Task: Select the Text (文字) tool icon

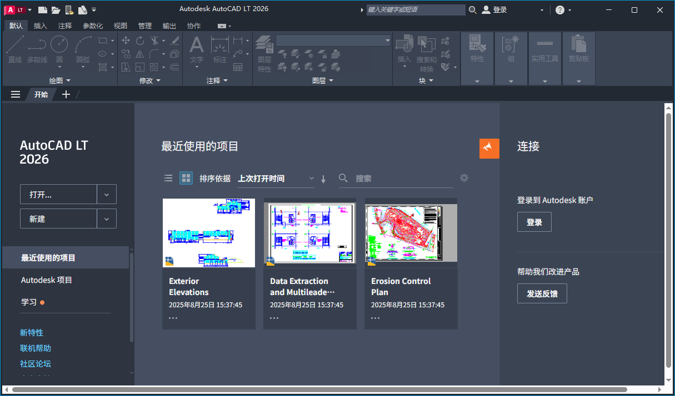Action: [x=197, y=45]
